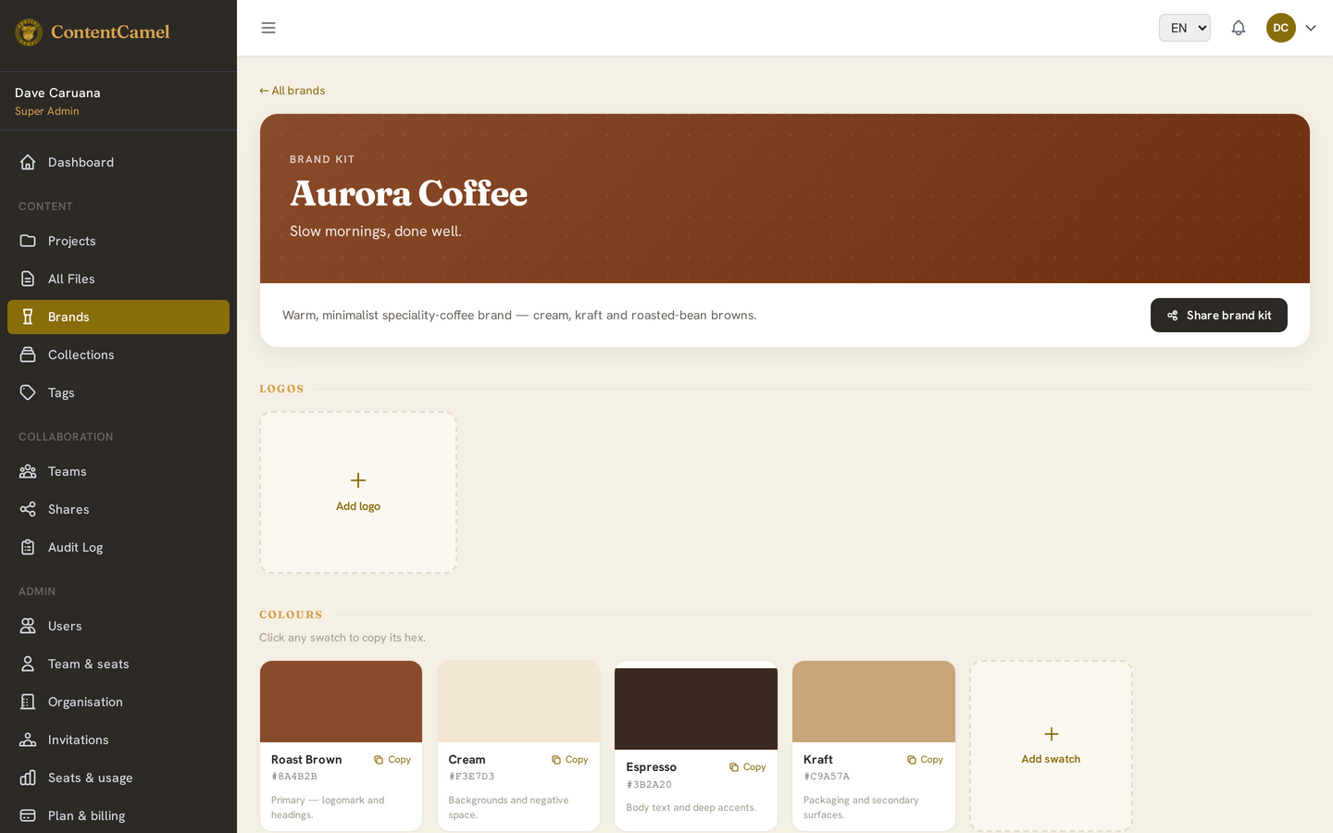Click the Cream colour swatch
The image size is (1333, 833).
518,702
